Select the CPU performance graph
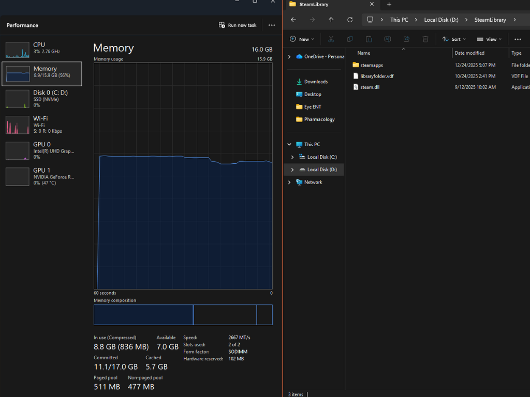 pyautogui.click(x=41, y=49)
